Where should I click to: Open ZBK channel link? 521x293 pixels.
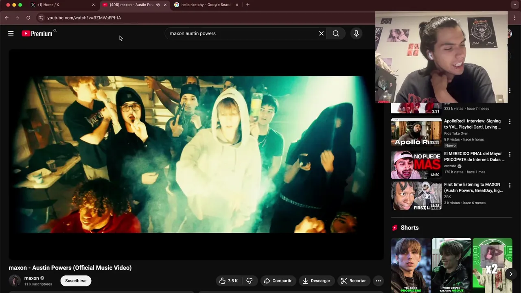point(447,197)
